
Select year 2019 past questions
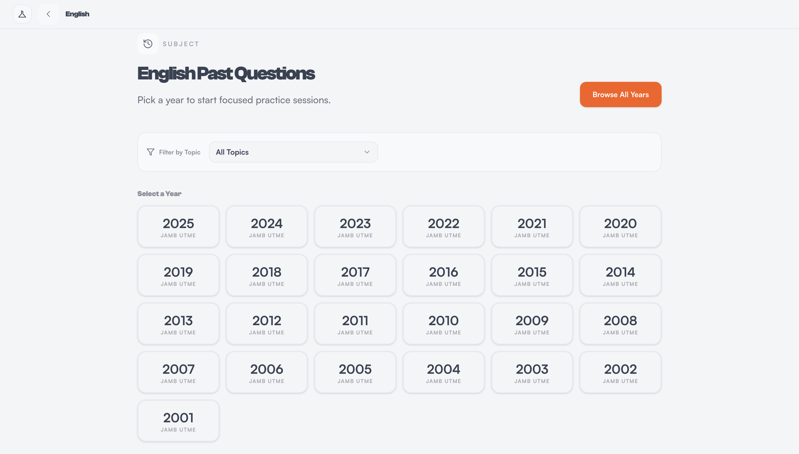(178, 275)
